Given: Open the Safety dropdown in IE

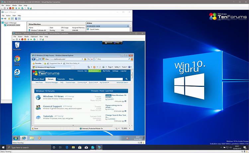Looking at the screenshot, I should [117, 67].
